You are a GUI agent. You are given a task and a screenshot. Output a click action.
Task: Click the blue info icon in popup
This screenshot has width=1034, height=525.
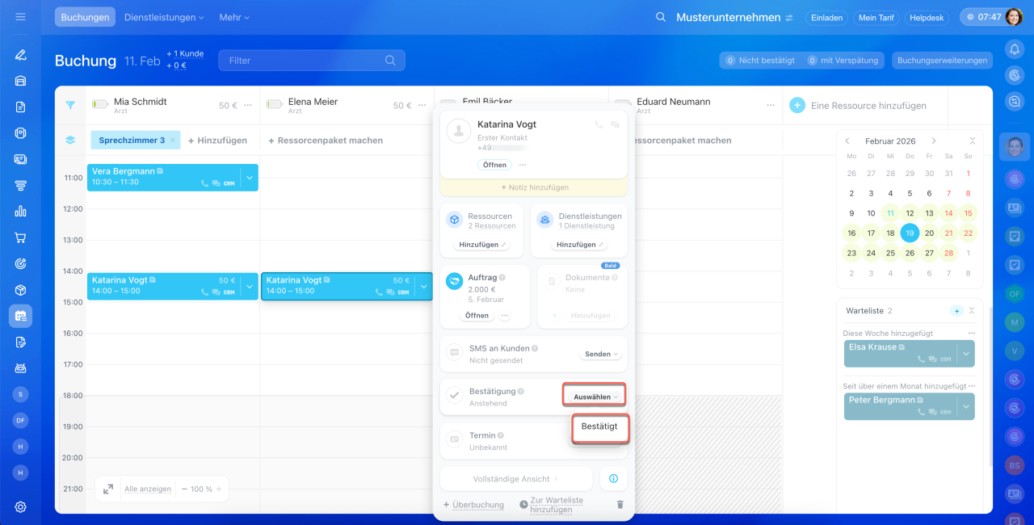click(x=613, y=479)
